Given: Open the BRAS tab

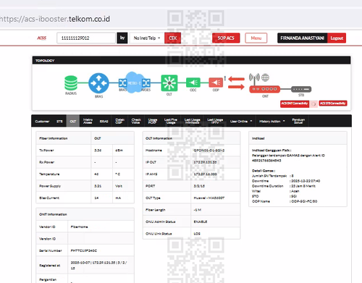Looking at the screenshot, I should (104, 122).
